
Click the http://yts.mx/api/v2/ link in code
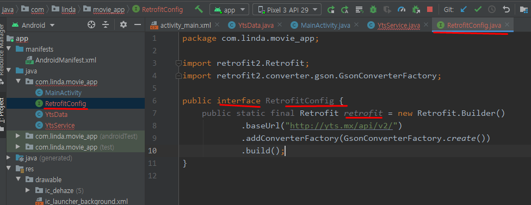pos(341,126)
